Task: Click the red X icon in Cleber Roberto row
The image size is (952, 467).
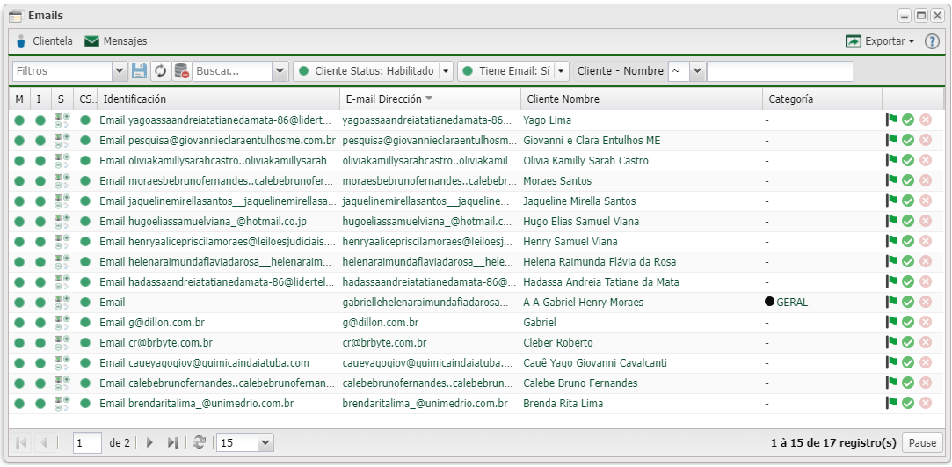Action: click(x=925, y=343)
